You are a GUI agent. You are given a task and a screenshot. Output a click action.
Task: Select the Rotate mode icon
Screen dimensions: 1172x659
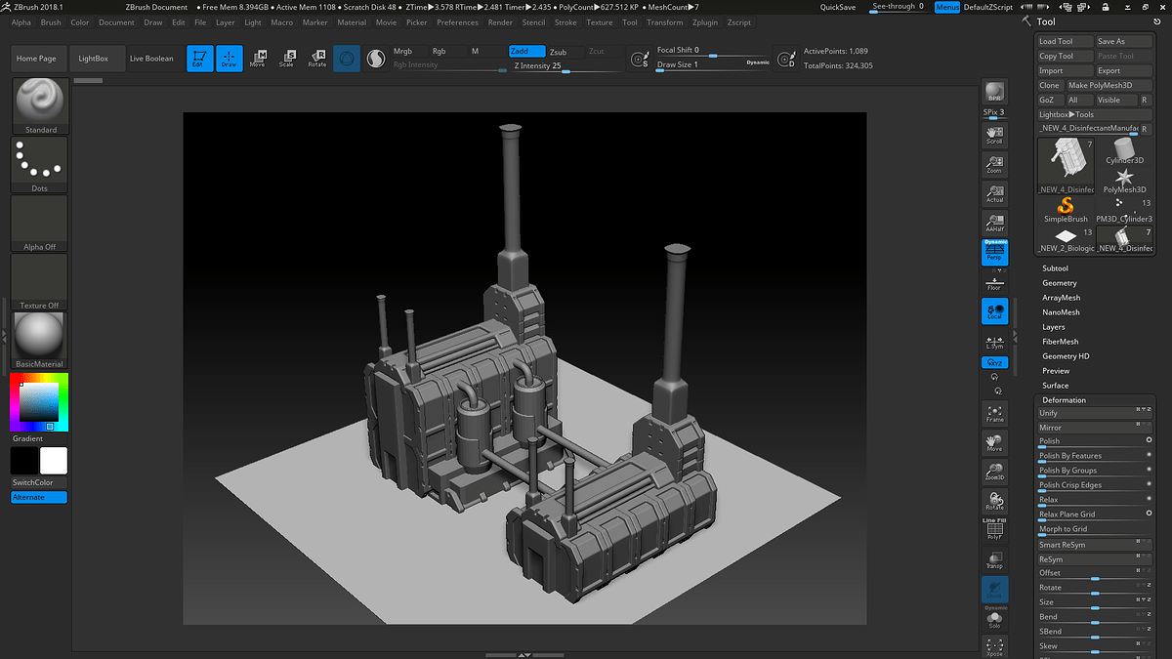(317, 59)
